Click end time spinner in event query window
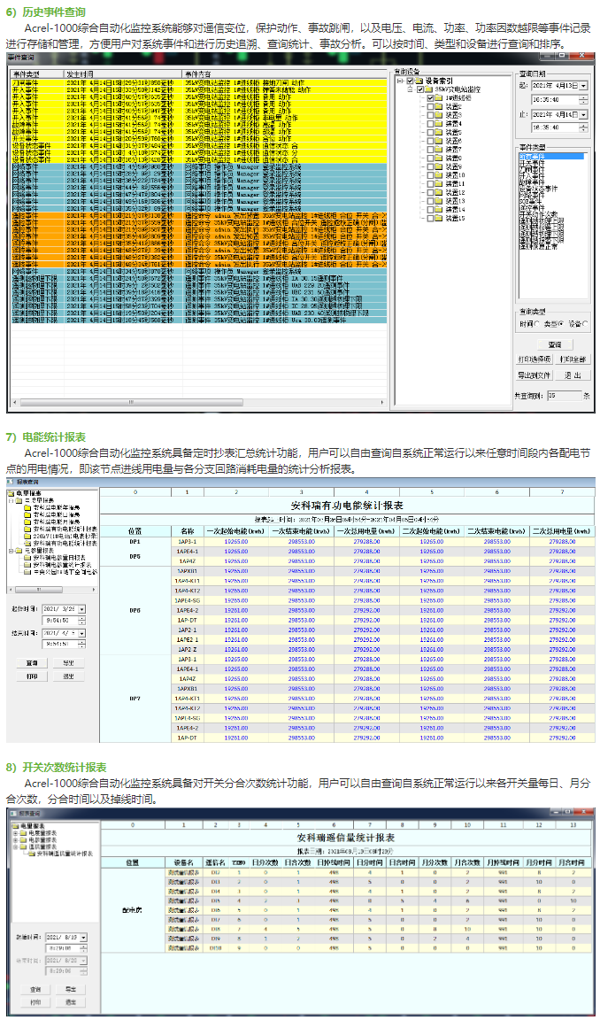This screenshot has width=600, height=1020. (x=583, y=127)
